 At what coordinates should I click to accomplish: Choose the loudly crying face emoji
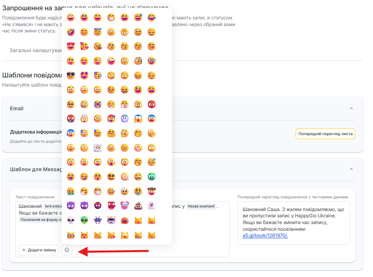97,104
